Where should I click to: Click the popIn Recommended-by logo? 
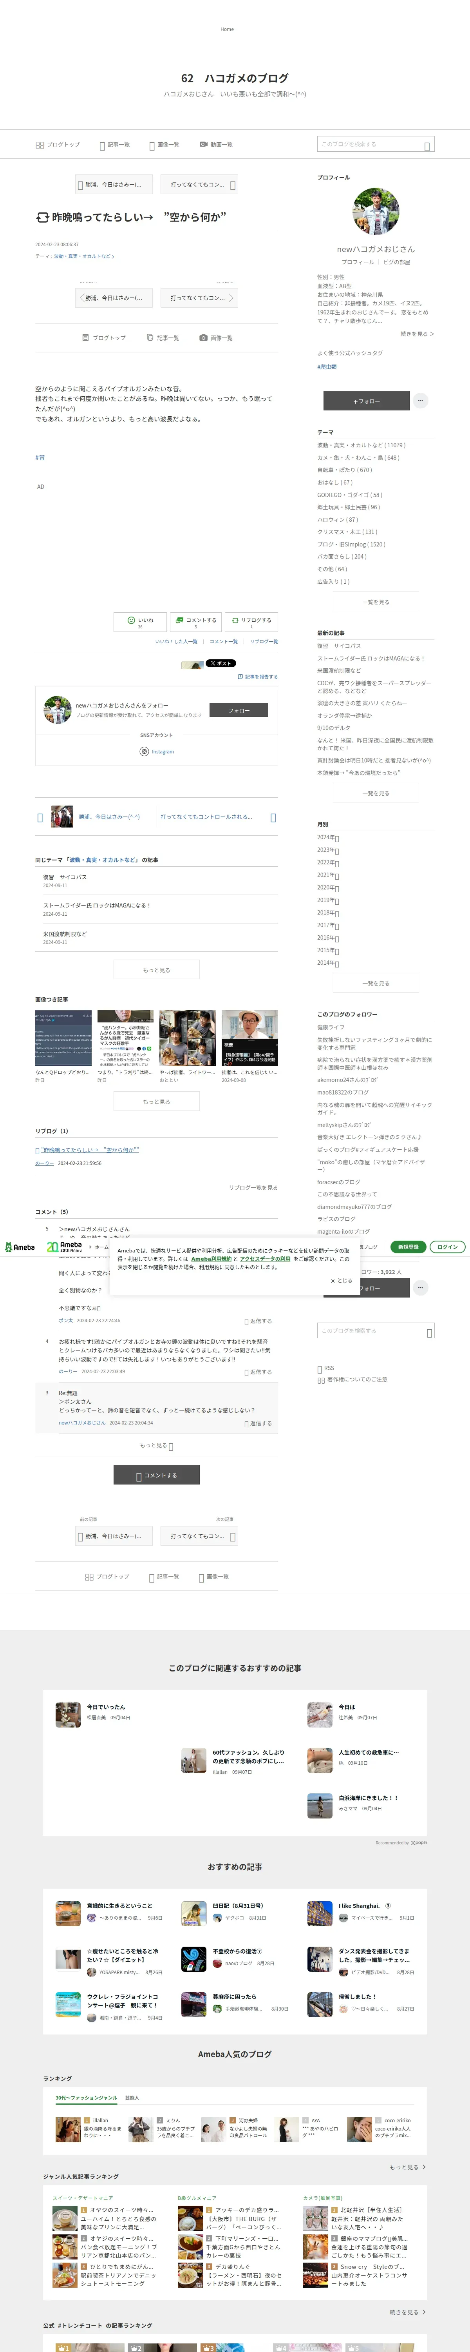point(419,1842)
